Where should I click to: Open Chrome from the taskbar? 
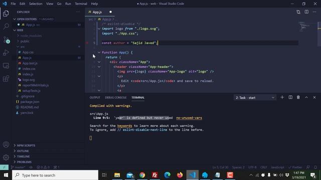pyautogui.click(x=142, y=175)
